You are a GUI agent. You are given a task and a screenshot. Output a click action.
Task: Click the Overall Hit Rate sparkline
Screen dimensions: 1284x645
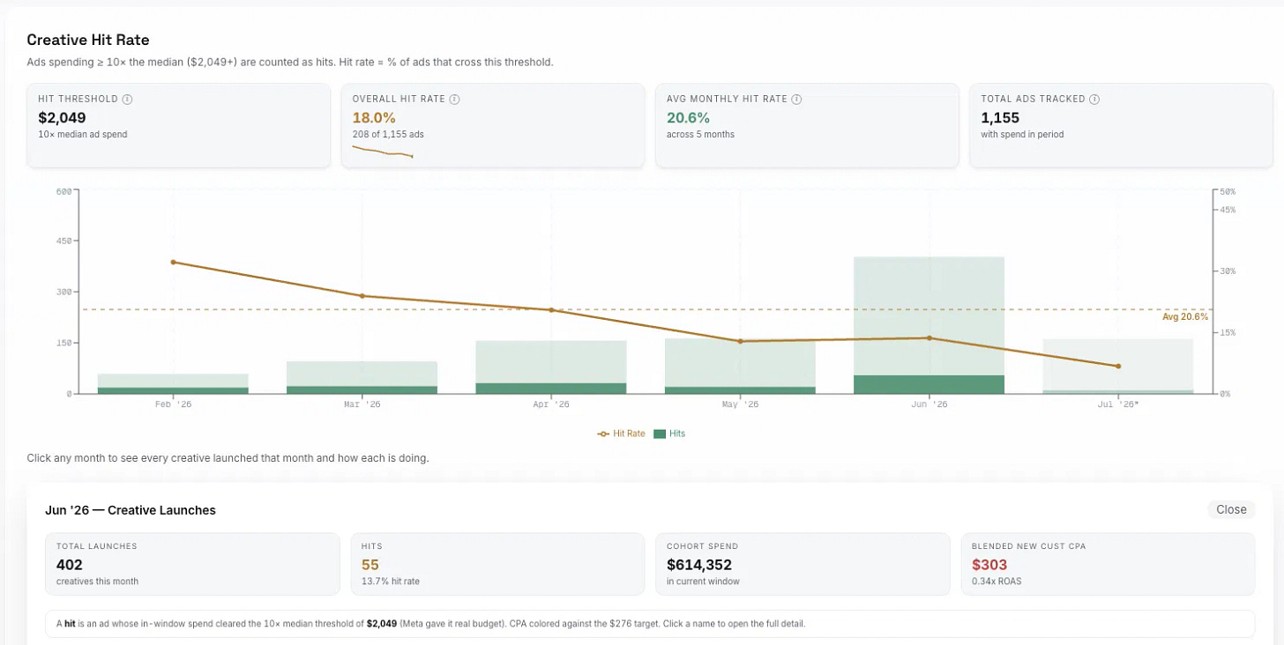(383, 152)
